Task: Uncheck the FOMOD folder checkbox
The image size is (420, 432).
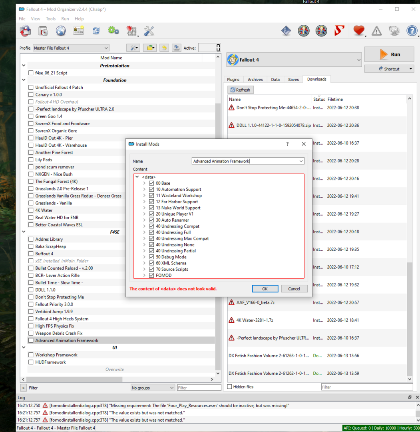Action: [x=151, y=275]
